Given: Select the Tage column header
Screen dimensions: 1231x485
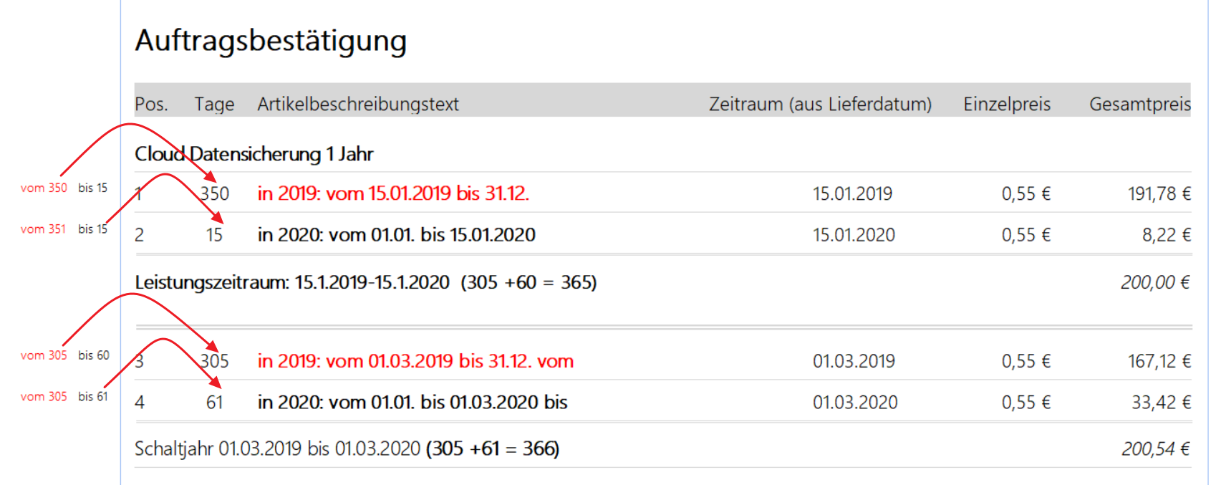Looking at the screenshot, I should click(214, 105).
